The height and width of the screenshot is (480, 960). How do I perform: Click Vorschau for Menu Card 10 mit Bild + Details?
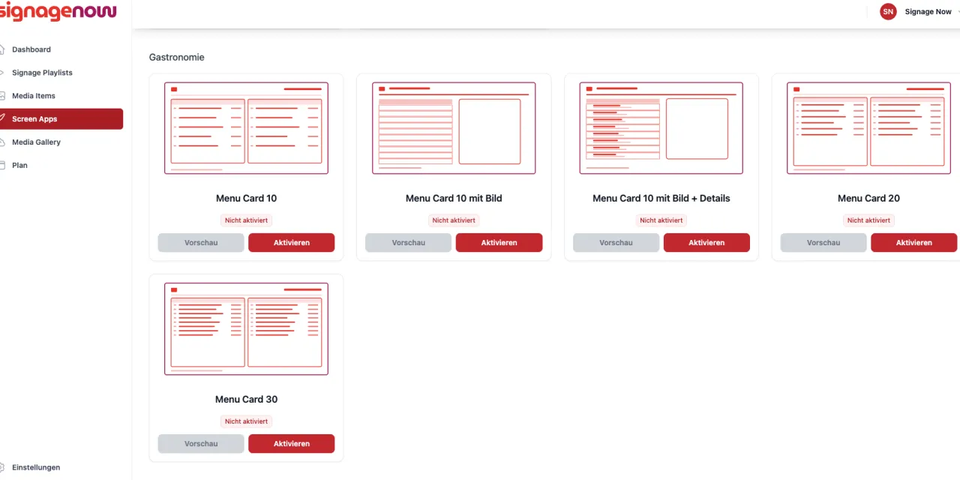pos(616,243)
